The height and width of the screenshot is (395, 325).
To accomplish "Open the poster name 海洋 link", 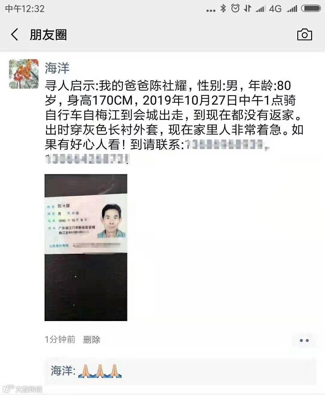I will point(57,68).
